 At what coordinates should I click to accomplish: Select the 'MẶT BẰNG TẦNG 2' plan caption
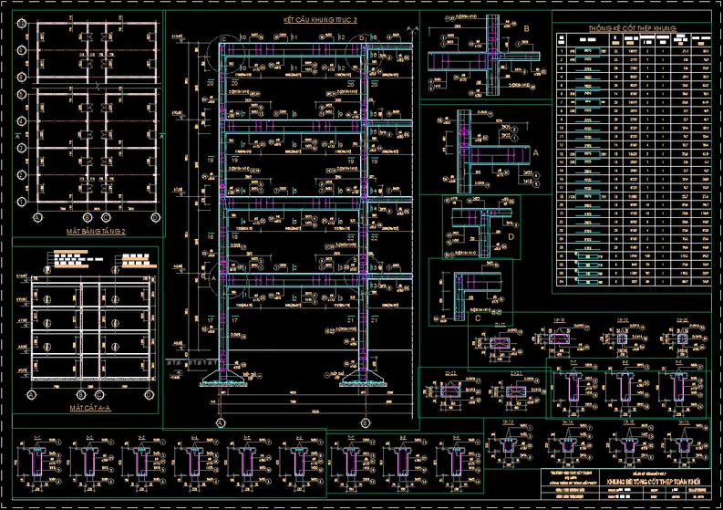coord(96,231)
